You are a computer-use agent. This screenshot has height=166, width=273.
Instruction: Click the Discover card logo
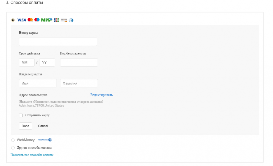pyautogui.click(x=64, y=20)
